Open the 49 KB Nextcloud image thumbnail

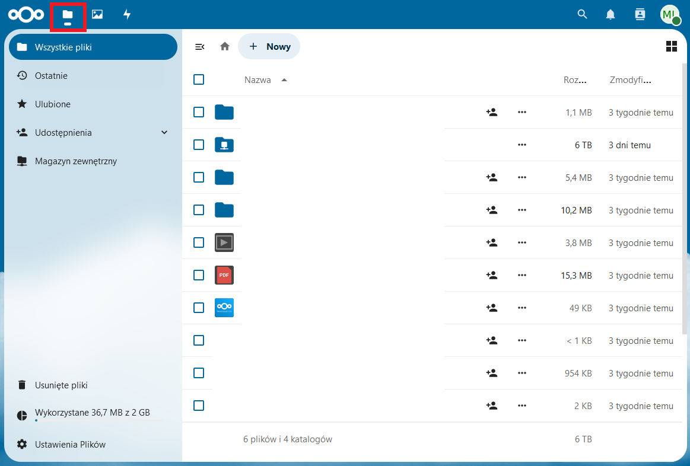(x=224, y=307)
